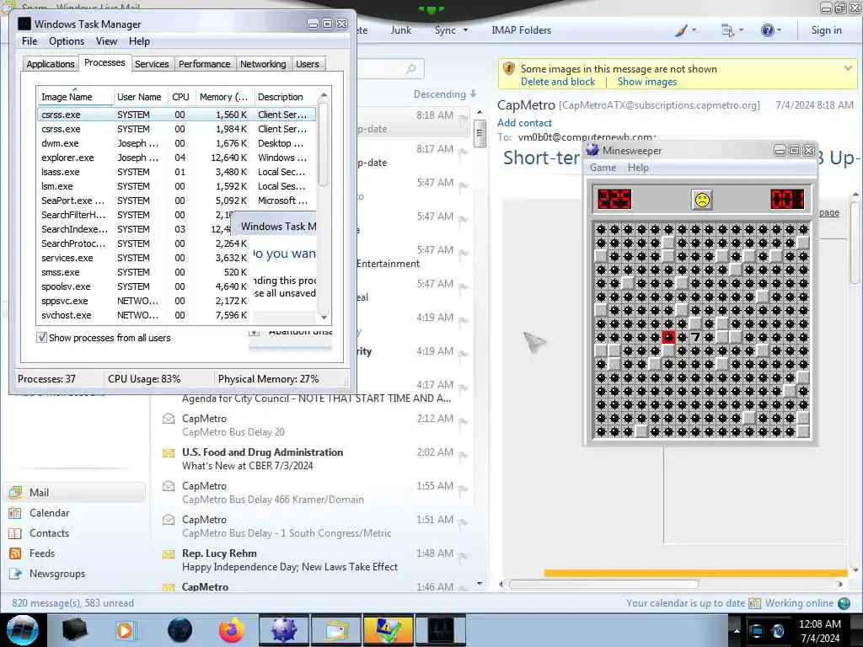Open Windows Media Player from taskbar
863x647 pixels.
click(x=126, y=630)
